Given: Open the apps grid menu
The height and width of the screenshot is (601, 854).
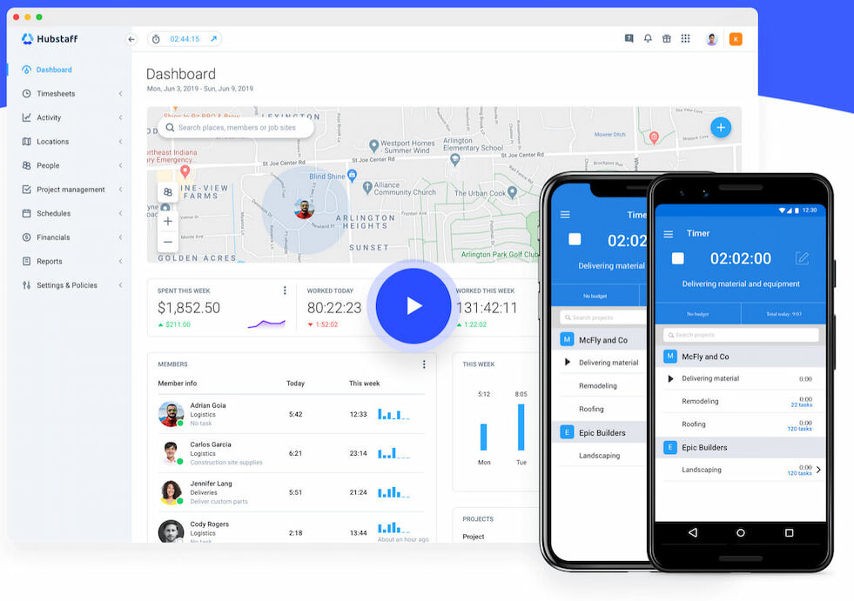Looking at the screenshot, I should point(686,39).
